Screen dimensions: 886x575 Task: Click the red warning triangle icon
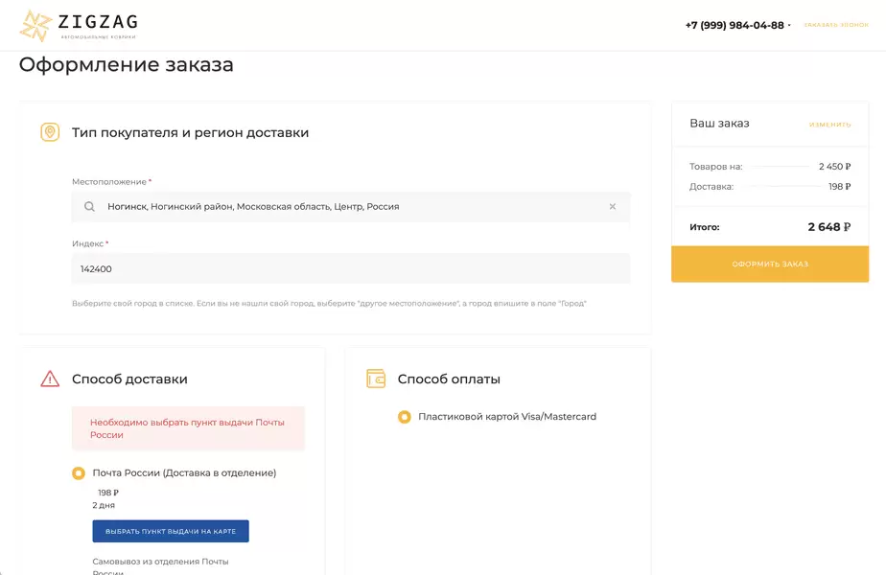coord(50,379)
